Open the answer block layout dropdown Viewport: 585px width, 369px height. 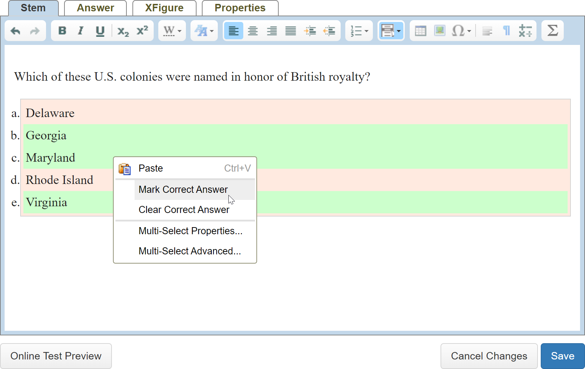(x=391, y=31)
